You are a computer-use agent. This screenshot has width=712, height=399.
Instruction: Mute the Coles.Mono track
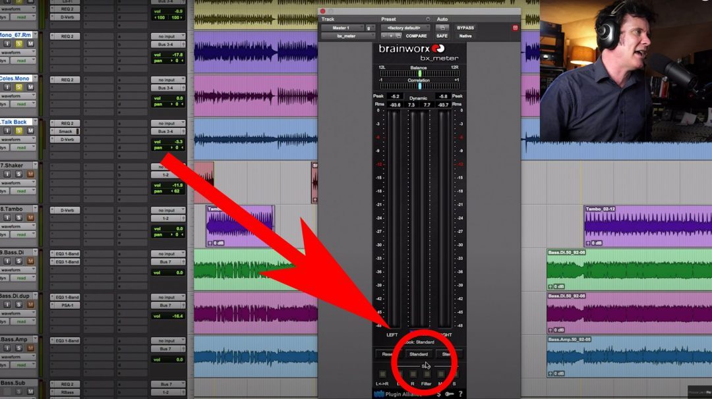[x=30, y=87]
